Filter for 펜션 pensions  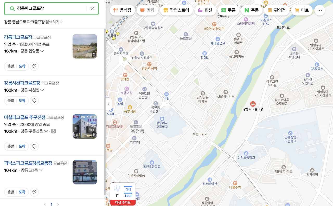point(205,10)
